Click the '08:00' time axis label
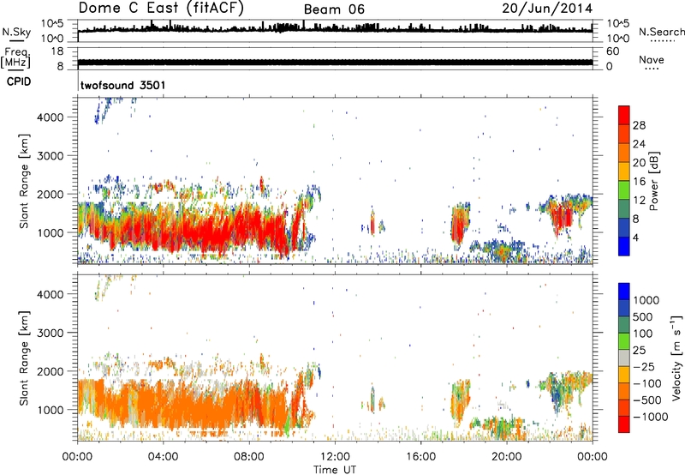Screen dimensions: 685x475 249,457
